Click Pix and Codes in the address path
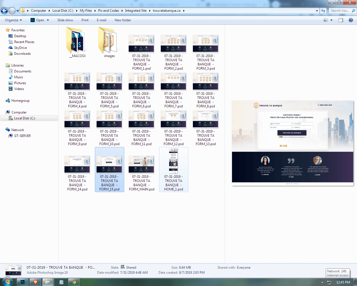Screen dimensions: 357x286 [x=108, y=11]
